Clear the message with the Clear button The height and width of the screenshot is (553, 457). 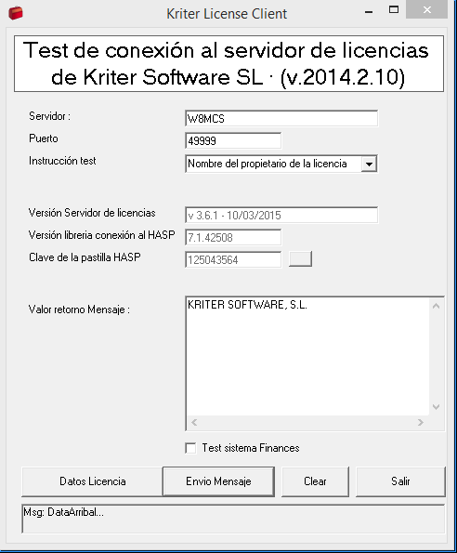coord(315,481)
